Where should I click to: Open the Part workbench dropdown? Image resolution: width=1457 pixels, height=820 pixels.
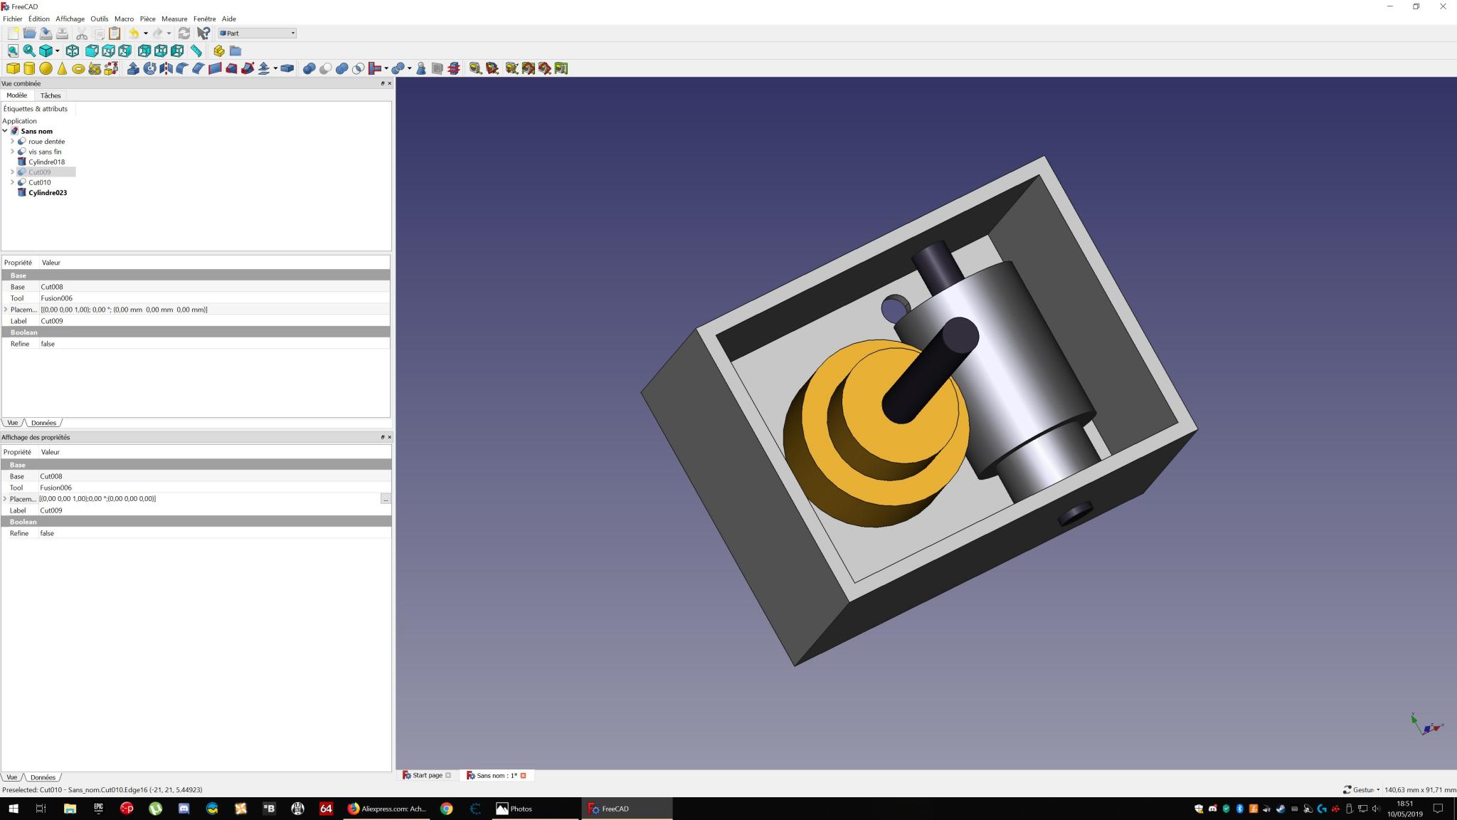click(x=258, y=33)
